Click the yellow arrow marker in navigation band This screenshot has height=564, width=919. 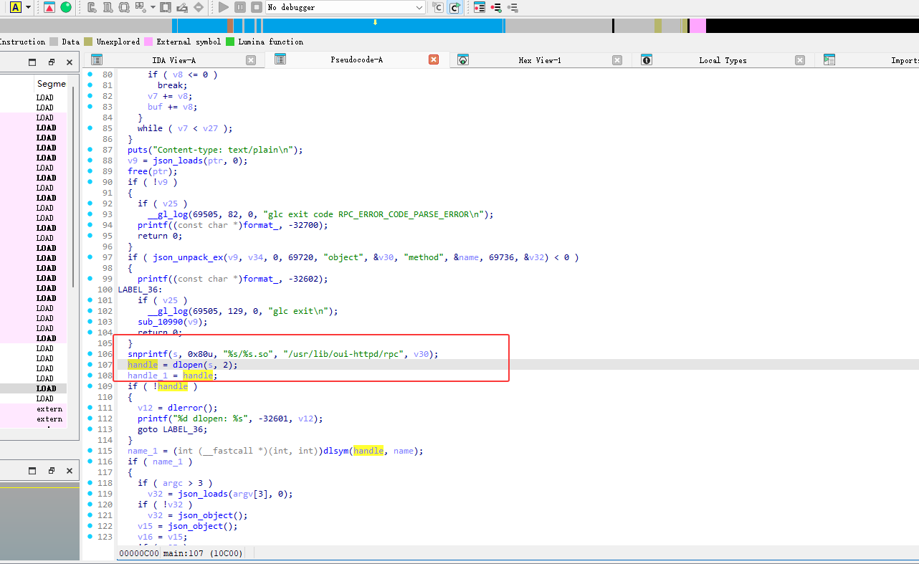click(375, 22)
